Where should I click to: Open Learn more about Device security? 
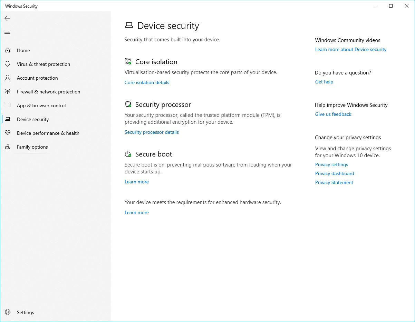tap(351, 49)
